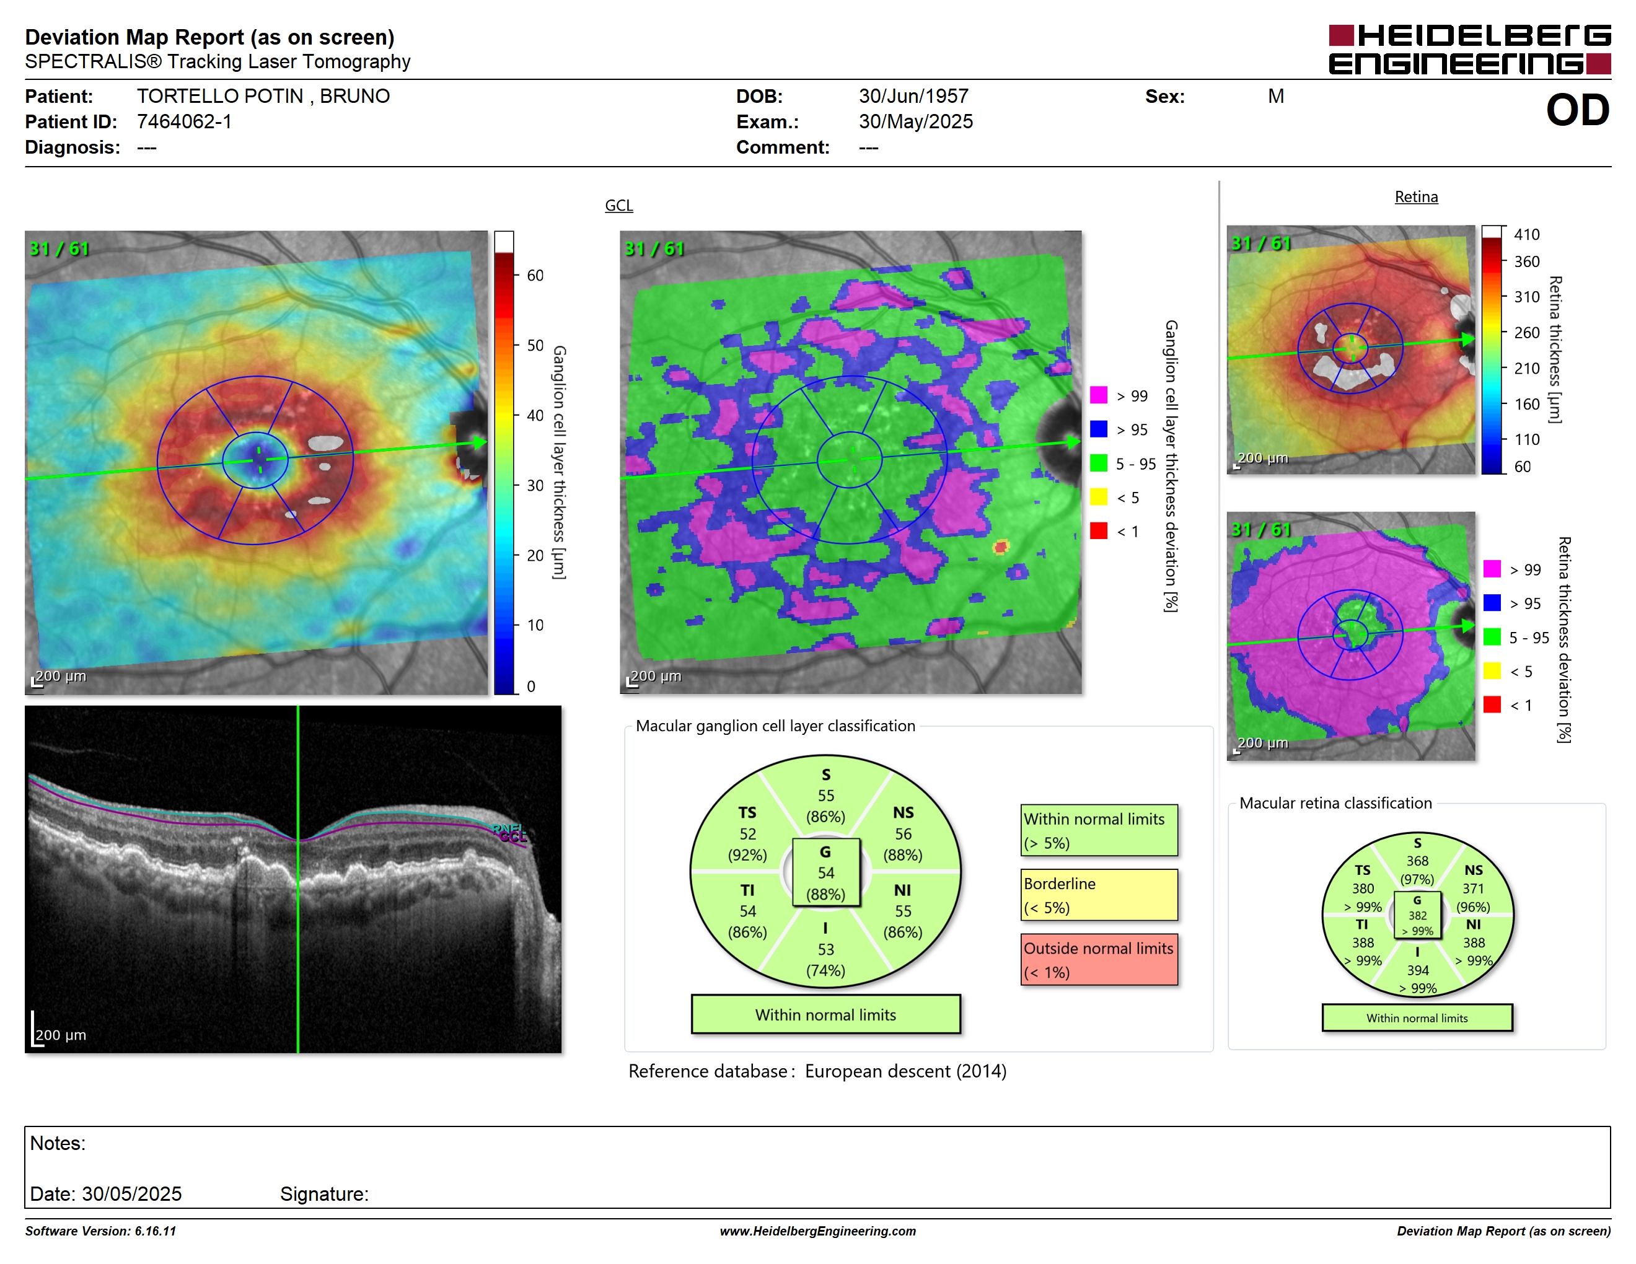The image size is (1636, 1264).
Task: Click the GCL thickness map image
Action: coord(256,462)
